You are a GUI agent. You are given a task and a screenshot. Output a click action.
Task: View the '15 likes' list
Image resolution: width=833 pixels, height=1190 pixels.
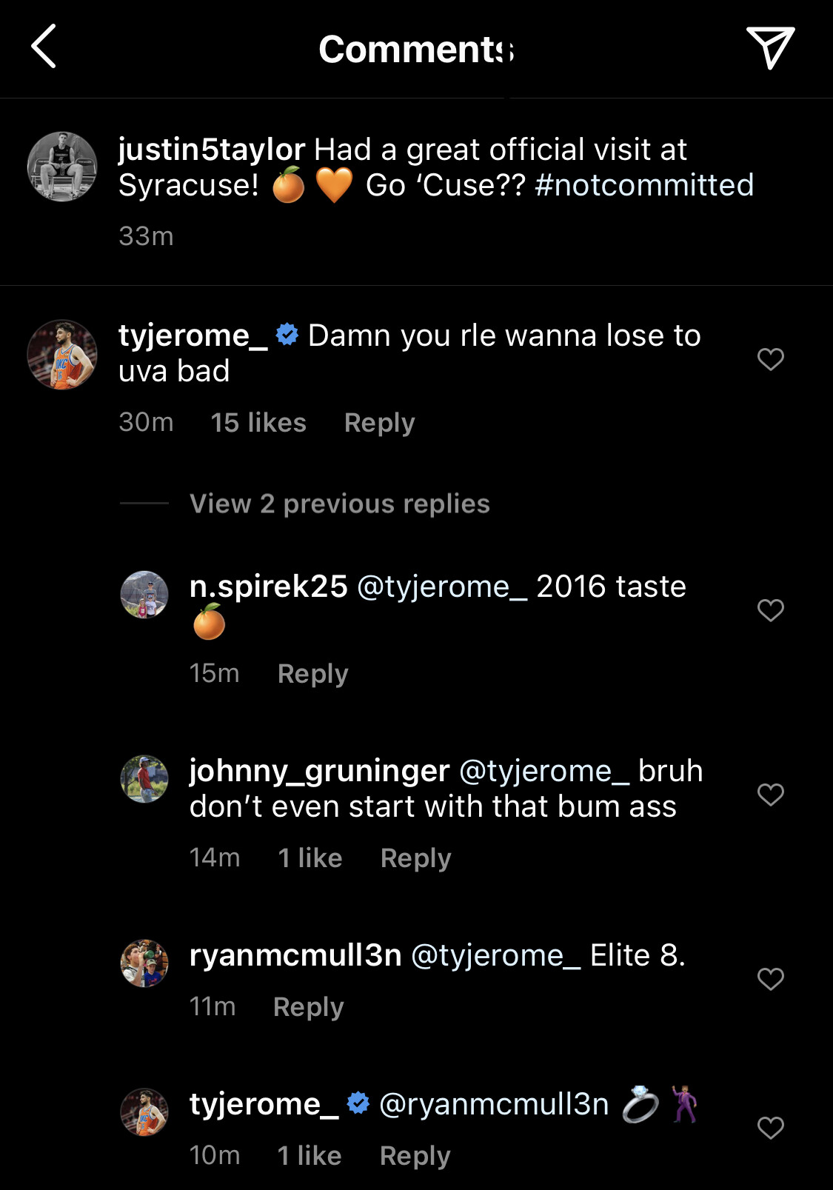258,423
